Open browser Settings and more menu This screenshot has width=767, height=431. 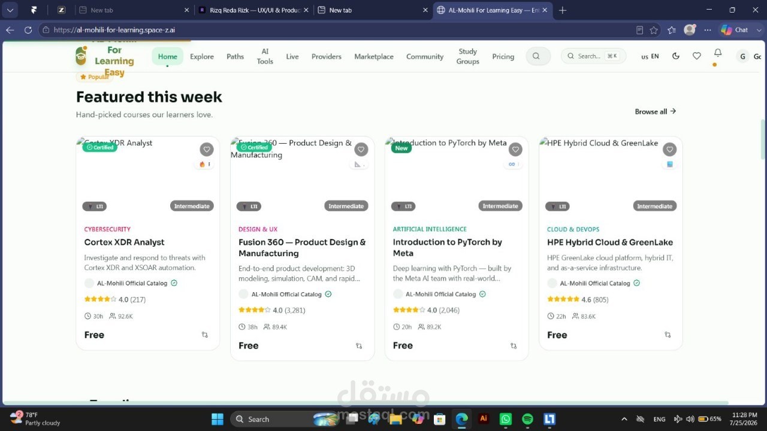tap(708, 30)
